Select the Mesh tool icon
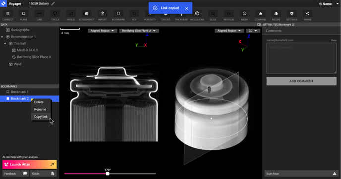This screenshot has height=179, width=341. [x=244, y=13]
